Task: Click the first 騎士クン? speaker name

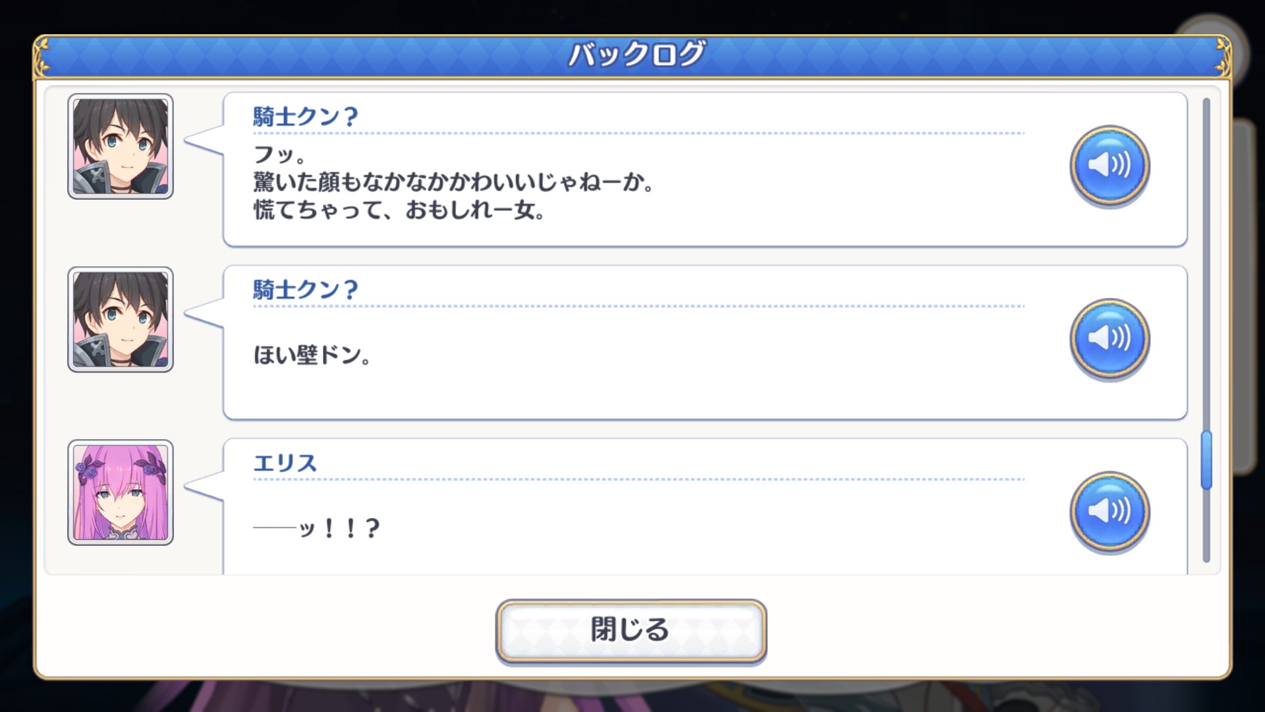Action: (x=306, y=117)
